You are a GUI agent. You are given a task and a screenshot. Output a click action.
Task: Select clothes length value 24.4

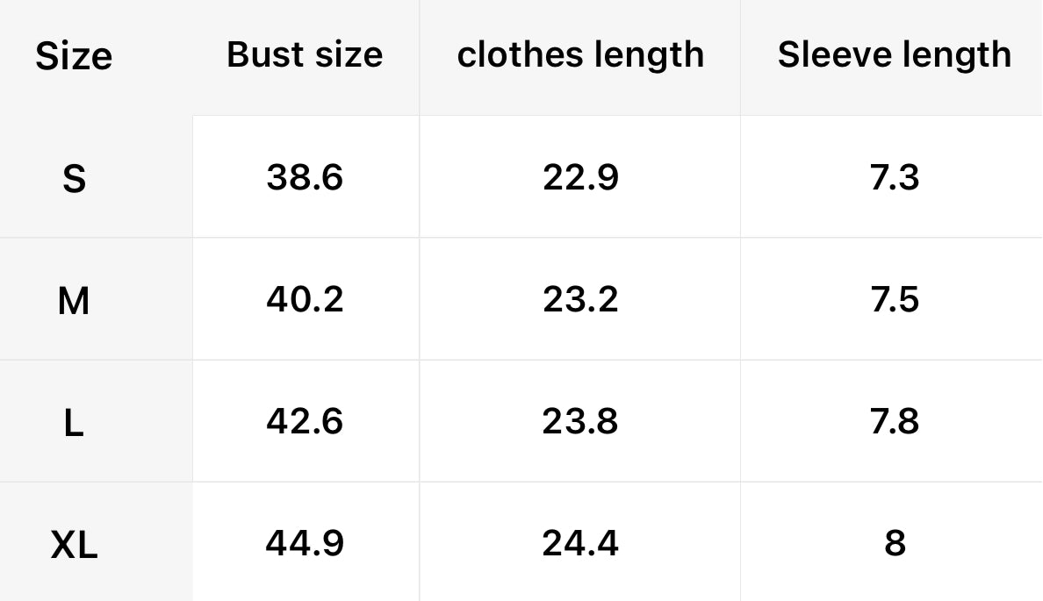click(580, 544)
